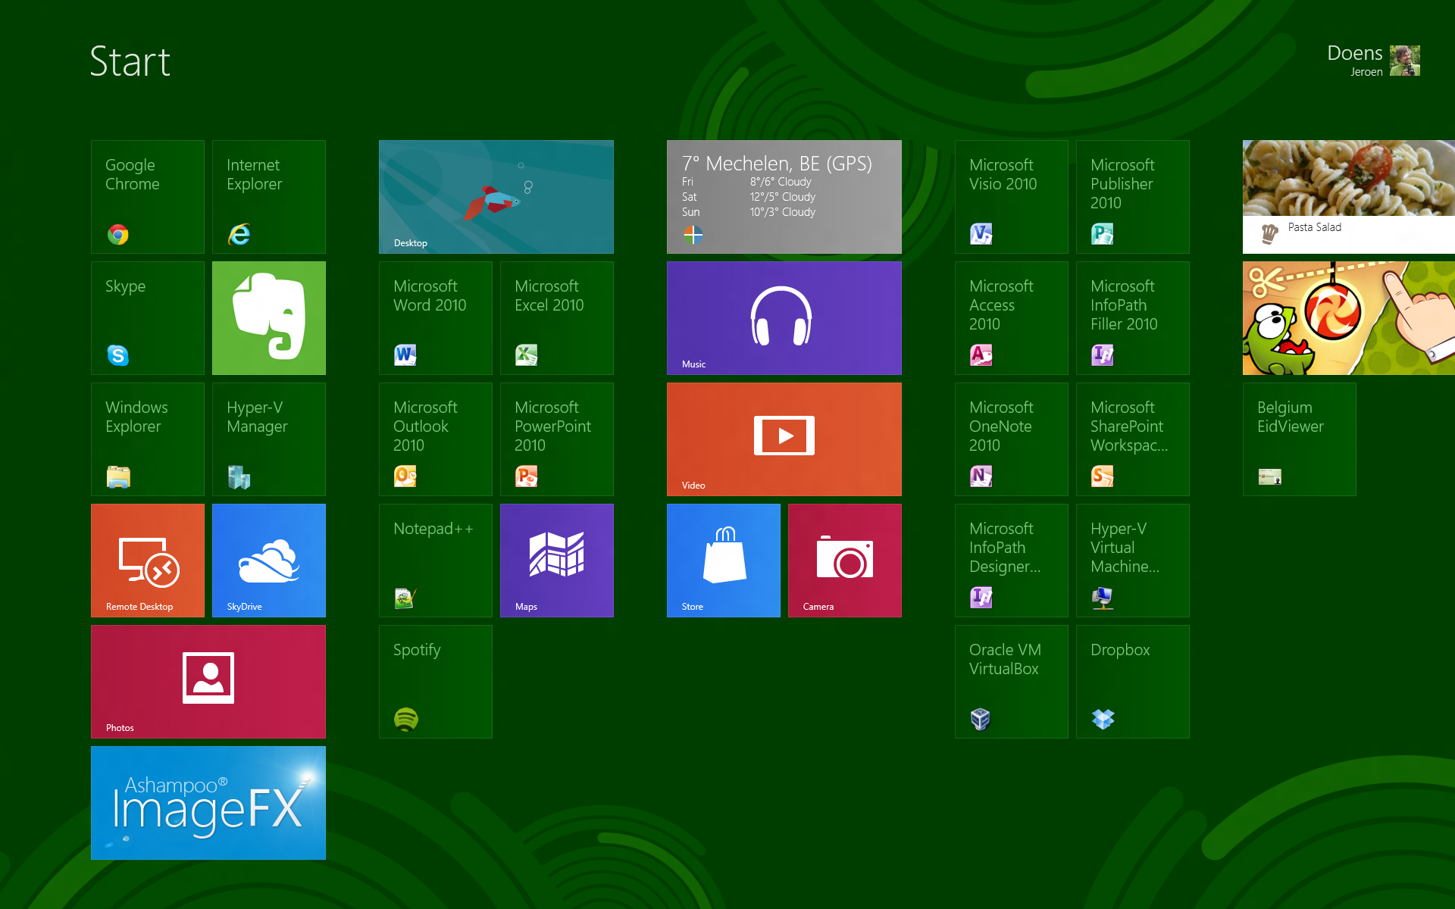
Task: Open Oracle VM VirtualBox tile
Action: (1012, 682)
